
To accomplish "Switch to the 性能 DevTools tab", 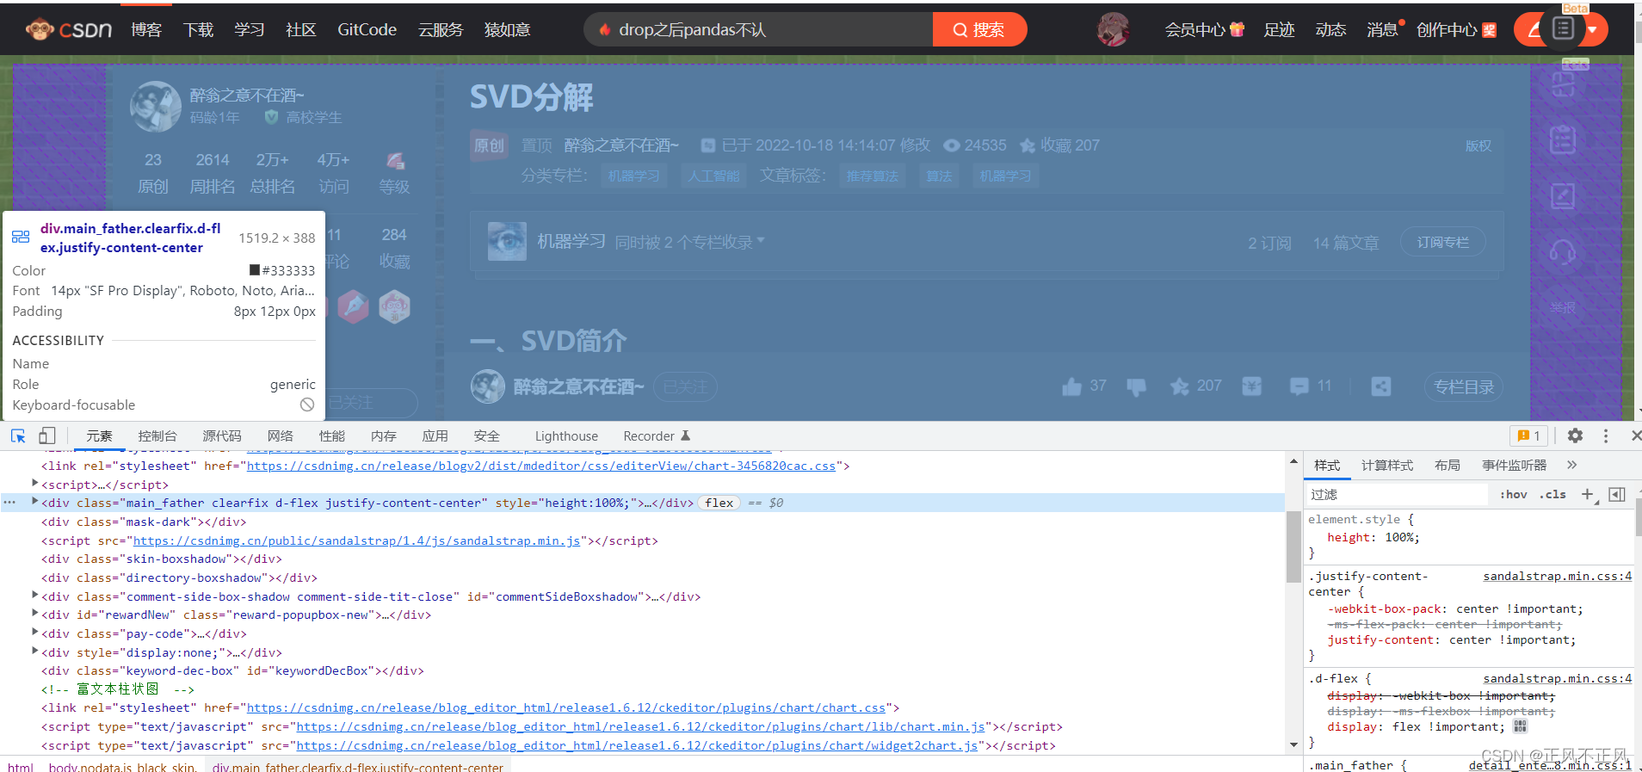I will tap(332, 436).
